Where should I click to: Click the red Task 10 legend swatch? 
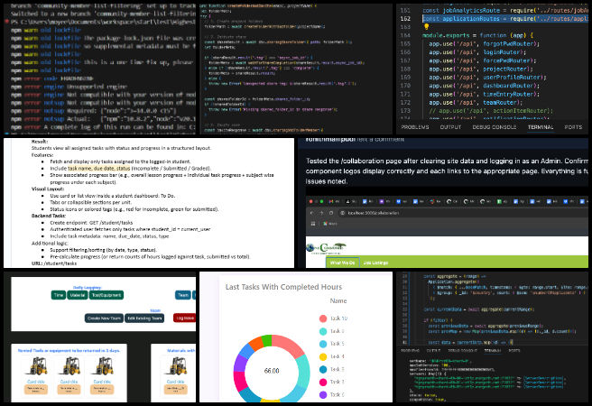[x=323, y=318]
